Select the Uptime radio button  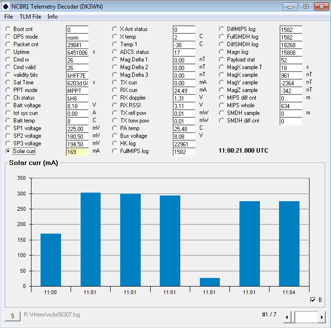point(8,52)
